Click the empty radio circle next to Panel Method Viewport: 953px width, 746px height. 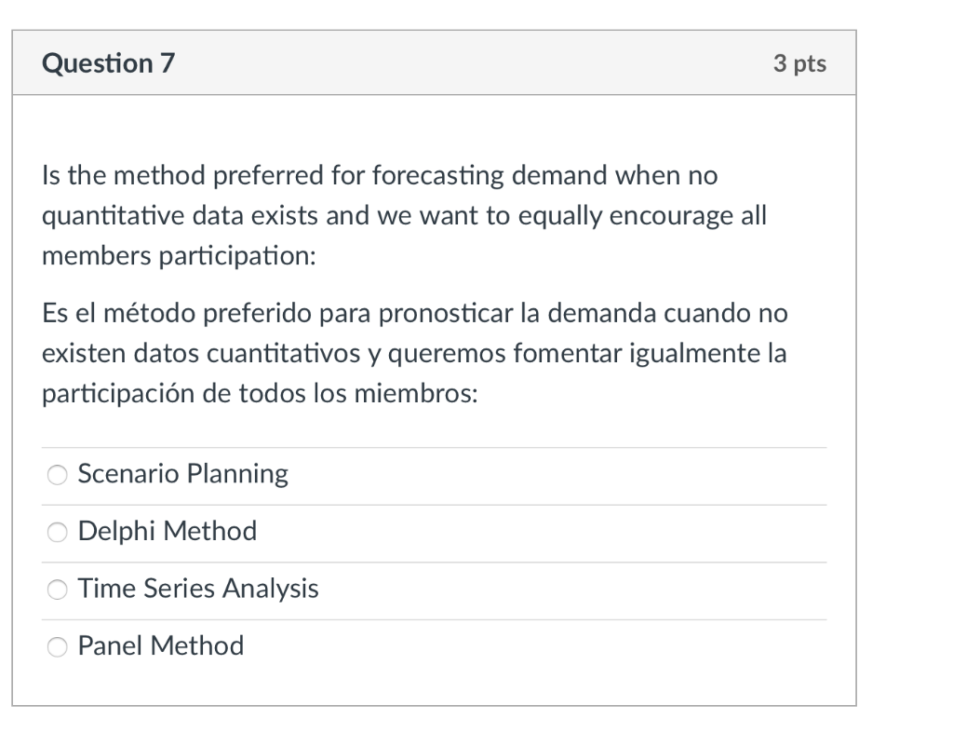coord(57,646)
